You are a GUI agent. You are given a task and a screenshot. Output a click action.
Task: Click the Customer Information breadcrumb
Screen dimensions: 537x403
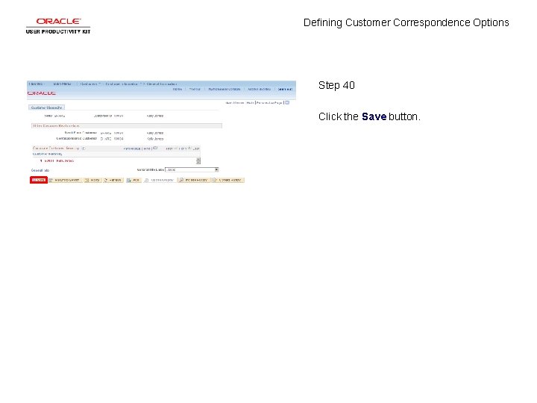click(122, 84)
